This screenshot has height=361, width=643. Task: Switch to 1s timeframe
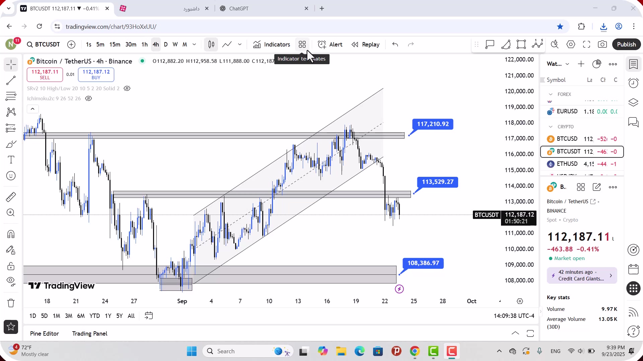coord(88,44)
